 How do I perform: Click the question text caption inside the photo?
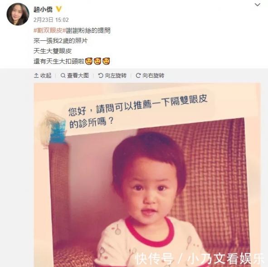[x=138, y=111]
